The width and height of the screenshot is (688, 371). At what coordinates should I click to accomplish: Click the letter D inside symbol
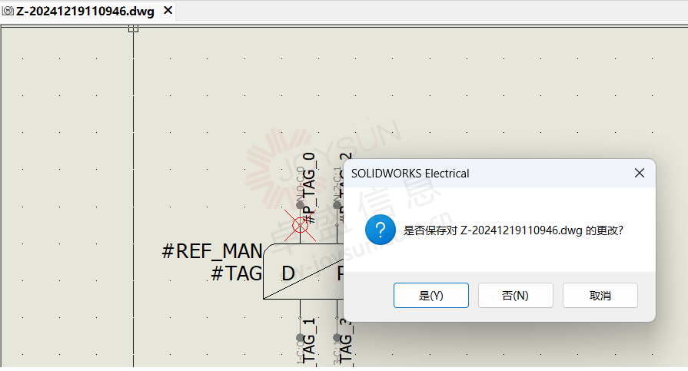[288, 273]
